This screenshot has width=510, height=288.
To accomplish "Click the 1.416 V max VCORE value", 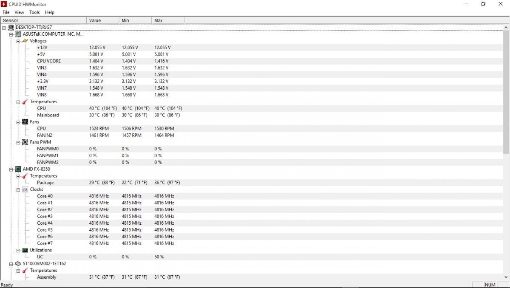I will (161, 61).
